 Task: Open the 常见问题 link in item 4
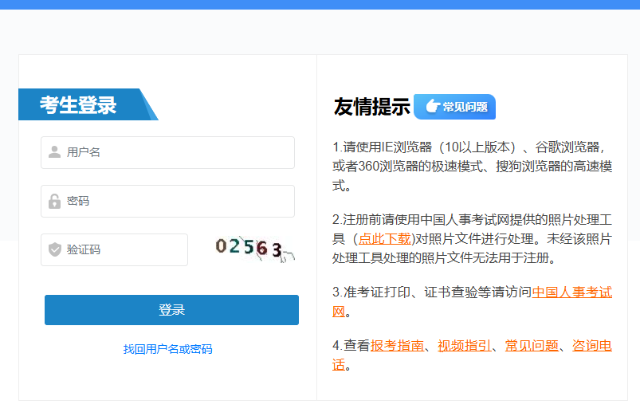pyautogui.click(x=532, y=346)
